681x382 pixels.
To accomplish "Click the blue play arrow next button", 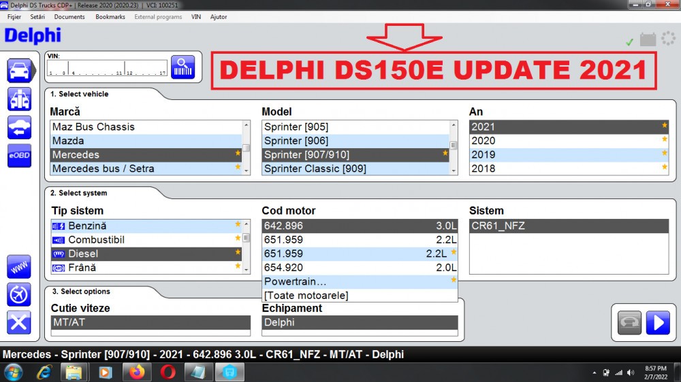I will coord(658,323).
